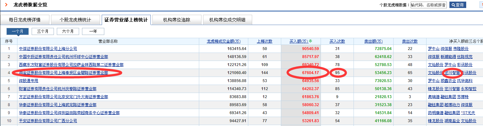
Task: Open 平安证券股份有限公司广西分公司 link
Action: [x=48, y=121]
